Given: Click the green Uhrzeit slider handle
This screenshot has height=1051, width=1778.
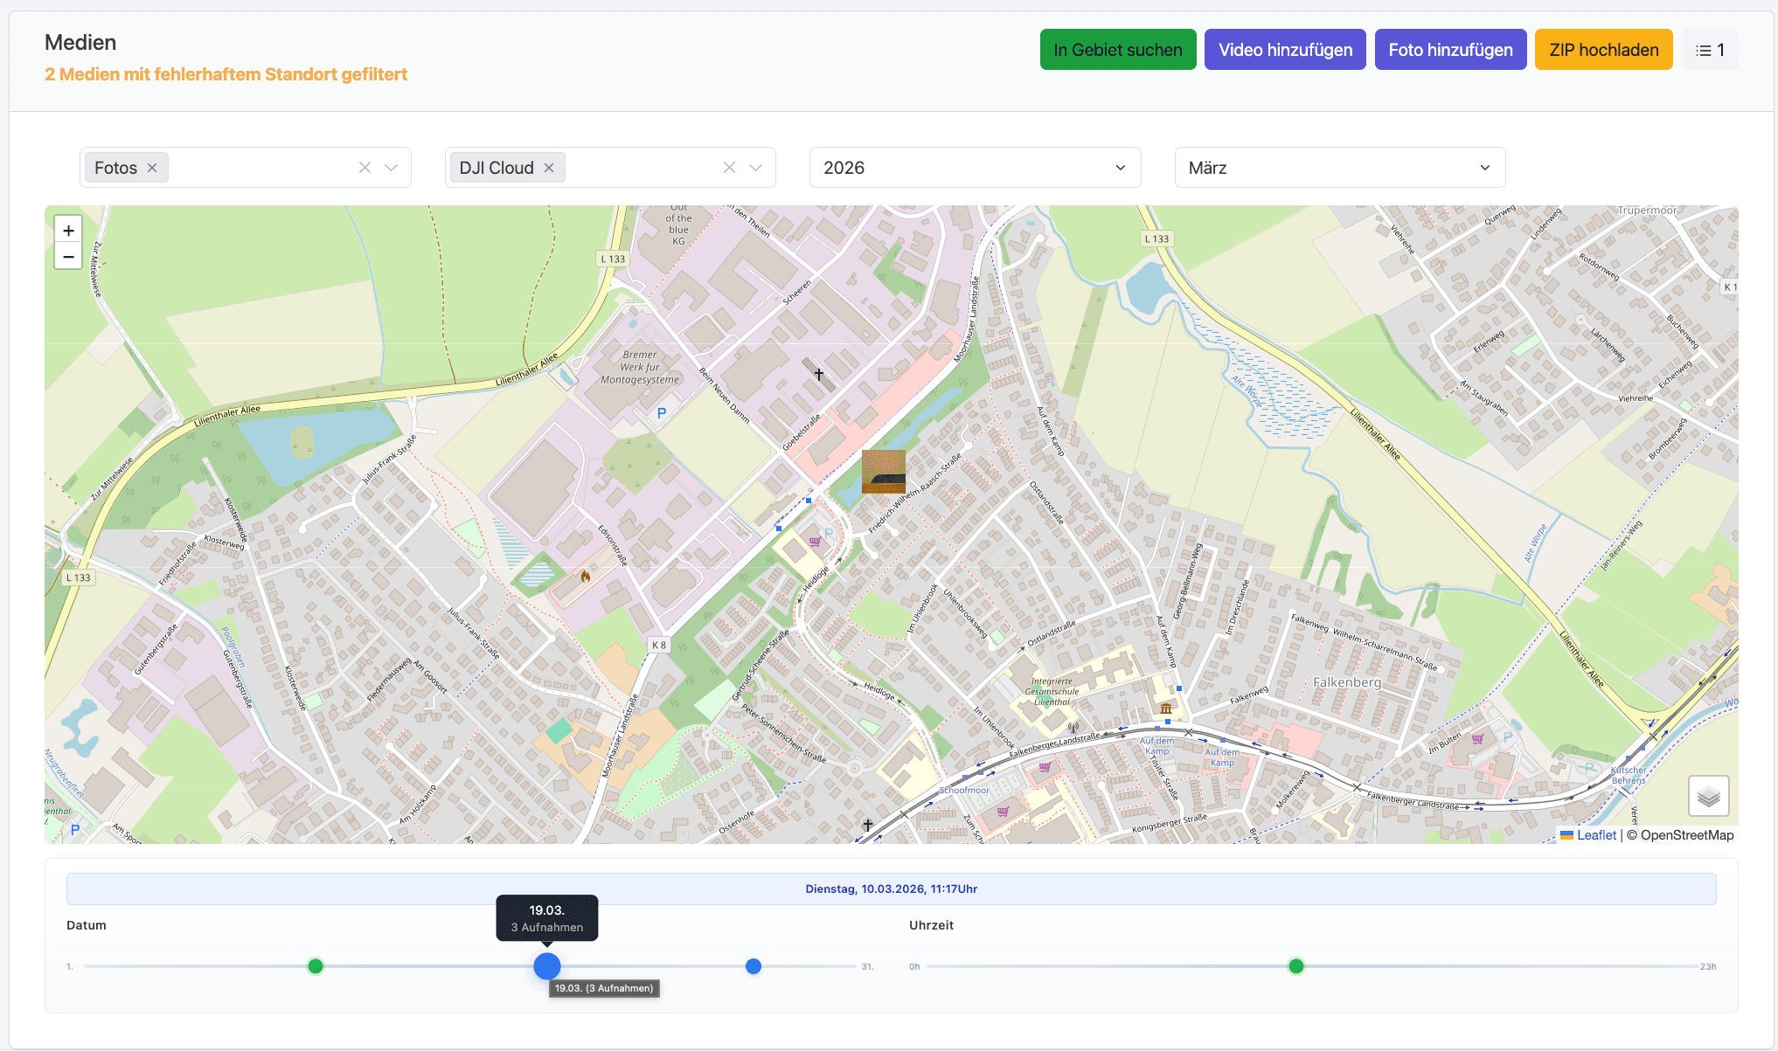Looking at the screenshot, I should coord(1296,966).
